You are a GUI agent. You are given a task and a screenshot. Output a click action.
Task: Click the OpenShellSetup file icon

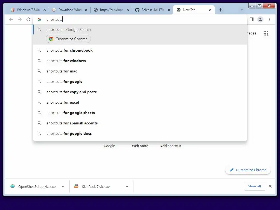pyautogui.click(x=13, y=186)
